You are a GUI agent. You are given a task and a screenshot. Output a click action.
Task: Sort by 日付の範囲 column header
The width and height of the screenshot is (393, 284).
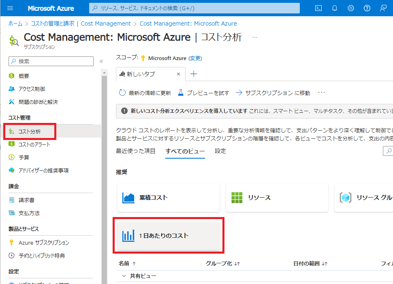point(310,263)
